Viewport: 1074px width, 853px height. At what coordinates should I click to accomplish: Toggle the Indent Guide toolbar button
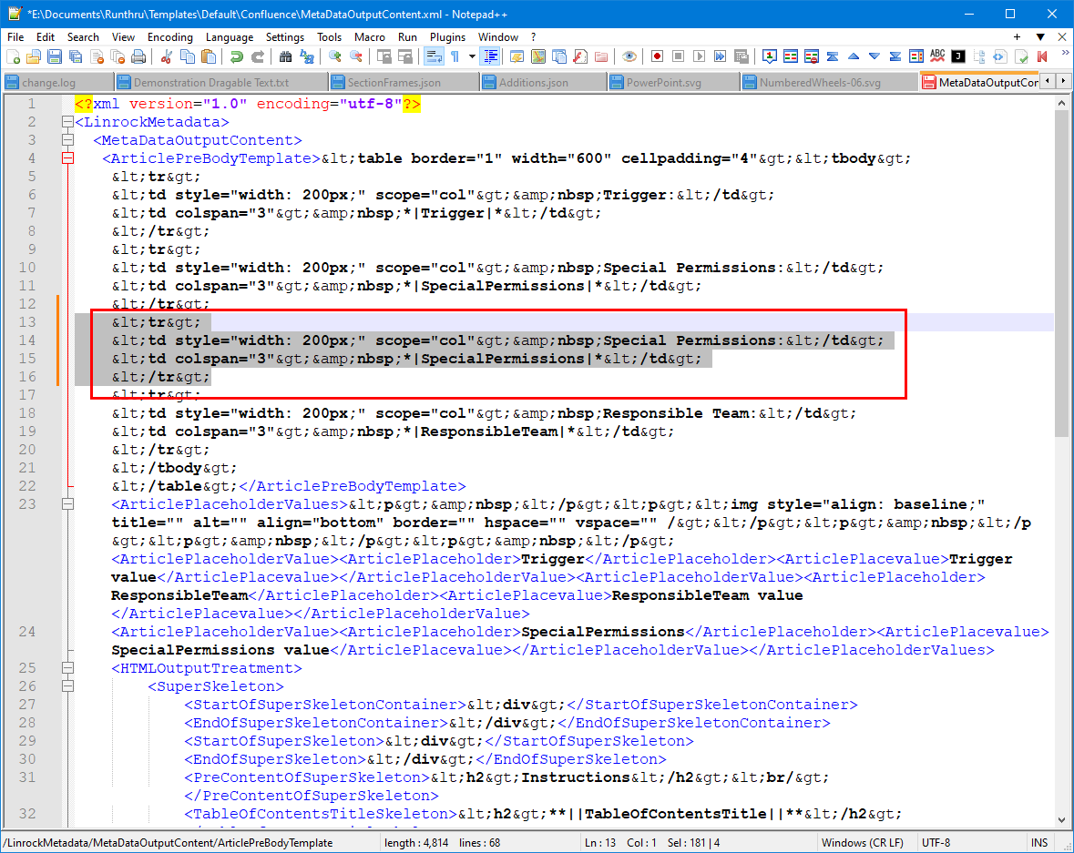pos(491,56)
